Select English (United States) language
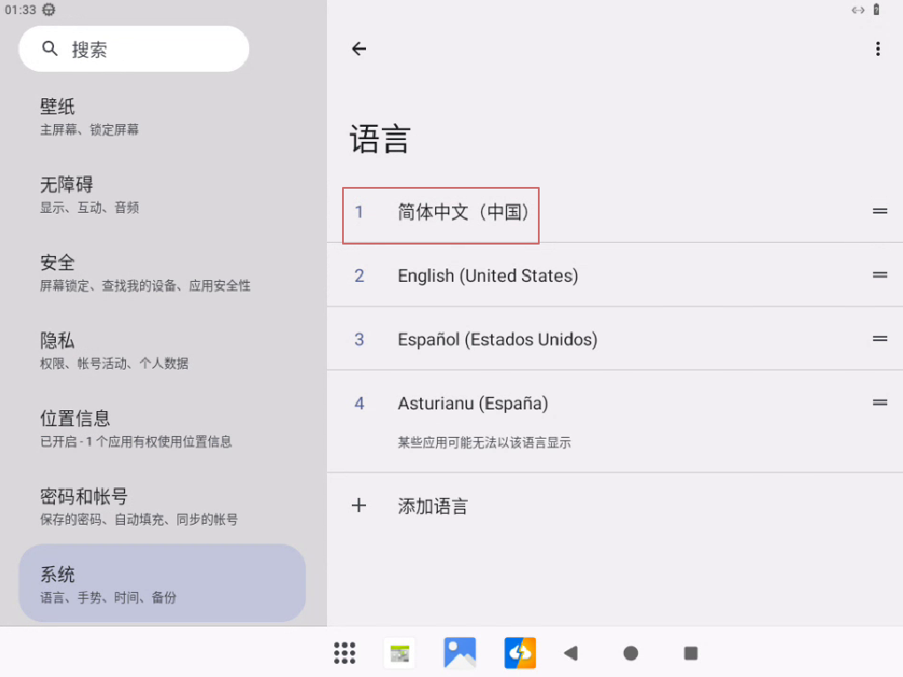This screenshot has height=677, width=903. 487,276
